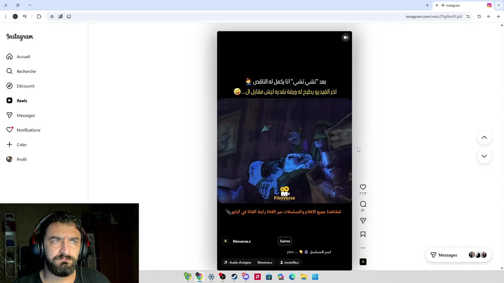504x283 pixels.
Task: Click movieflix.z tagged account
Action: point(289,263)
